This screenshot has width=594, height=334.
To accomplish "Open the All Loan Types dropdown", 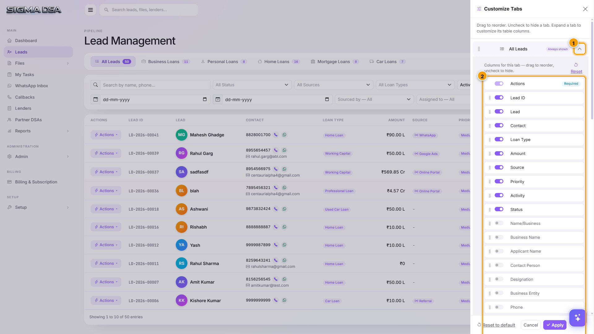I will point(415,85).
